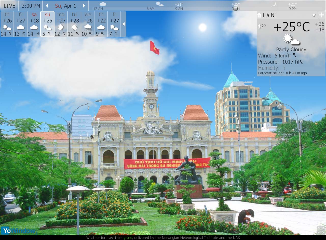
Task: Click the YoWindow logo
Action: pos(18,231)
